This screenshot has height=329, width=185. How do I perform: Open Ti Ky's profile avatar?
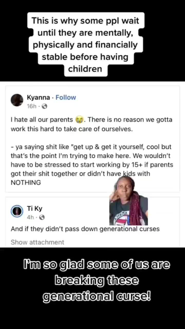[x=17, y=211]
